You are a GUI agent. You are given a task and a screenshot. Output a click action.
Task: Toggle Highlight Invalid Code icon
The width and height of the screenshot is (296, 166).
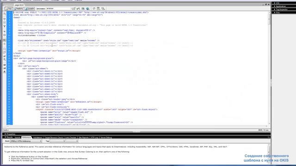[5, 44]
